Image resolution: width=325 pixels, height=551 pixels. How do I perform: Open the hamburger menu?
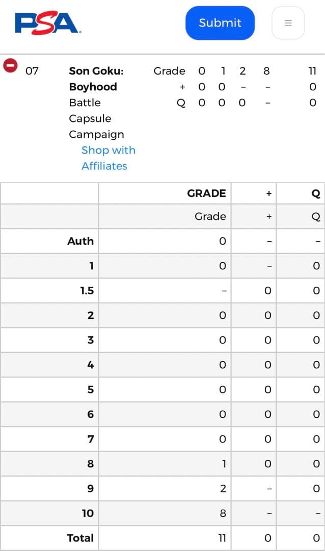click(288, 23)
